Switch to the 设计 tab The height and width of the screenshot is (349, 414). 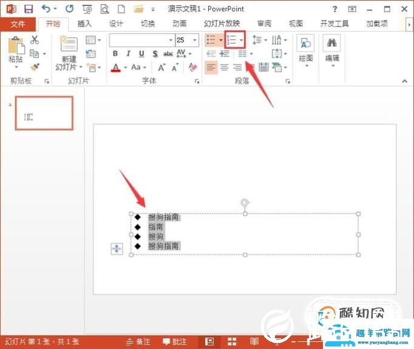point(116,24)
